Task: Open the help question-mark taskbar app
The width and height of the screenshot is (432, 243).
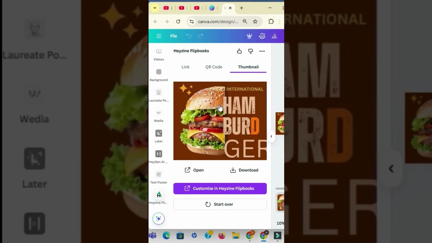Action: point(208,235)
